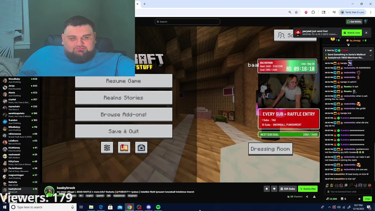Open the Windows notification center
Image resolution: width=375 pixels, height=211 pixels.
tap(369, 207)
